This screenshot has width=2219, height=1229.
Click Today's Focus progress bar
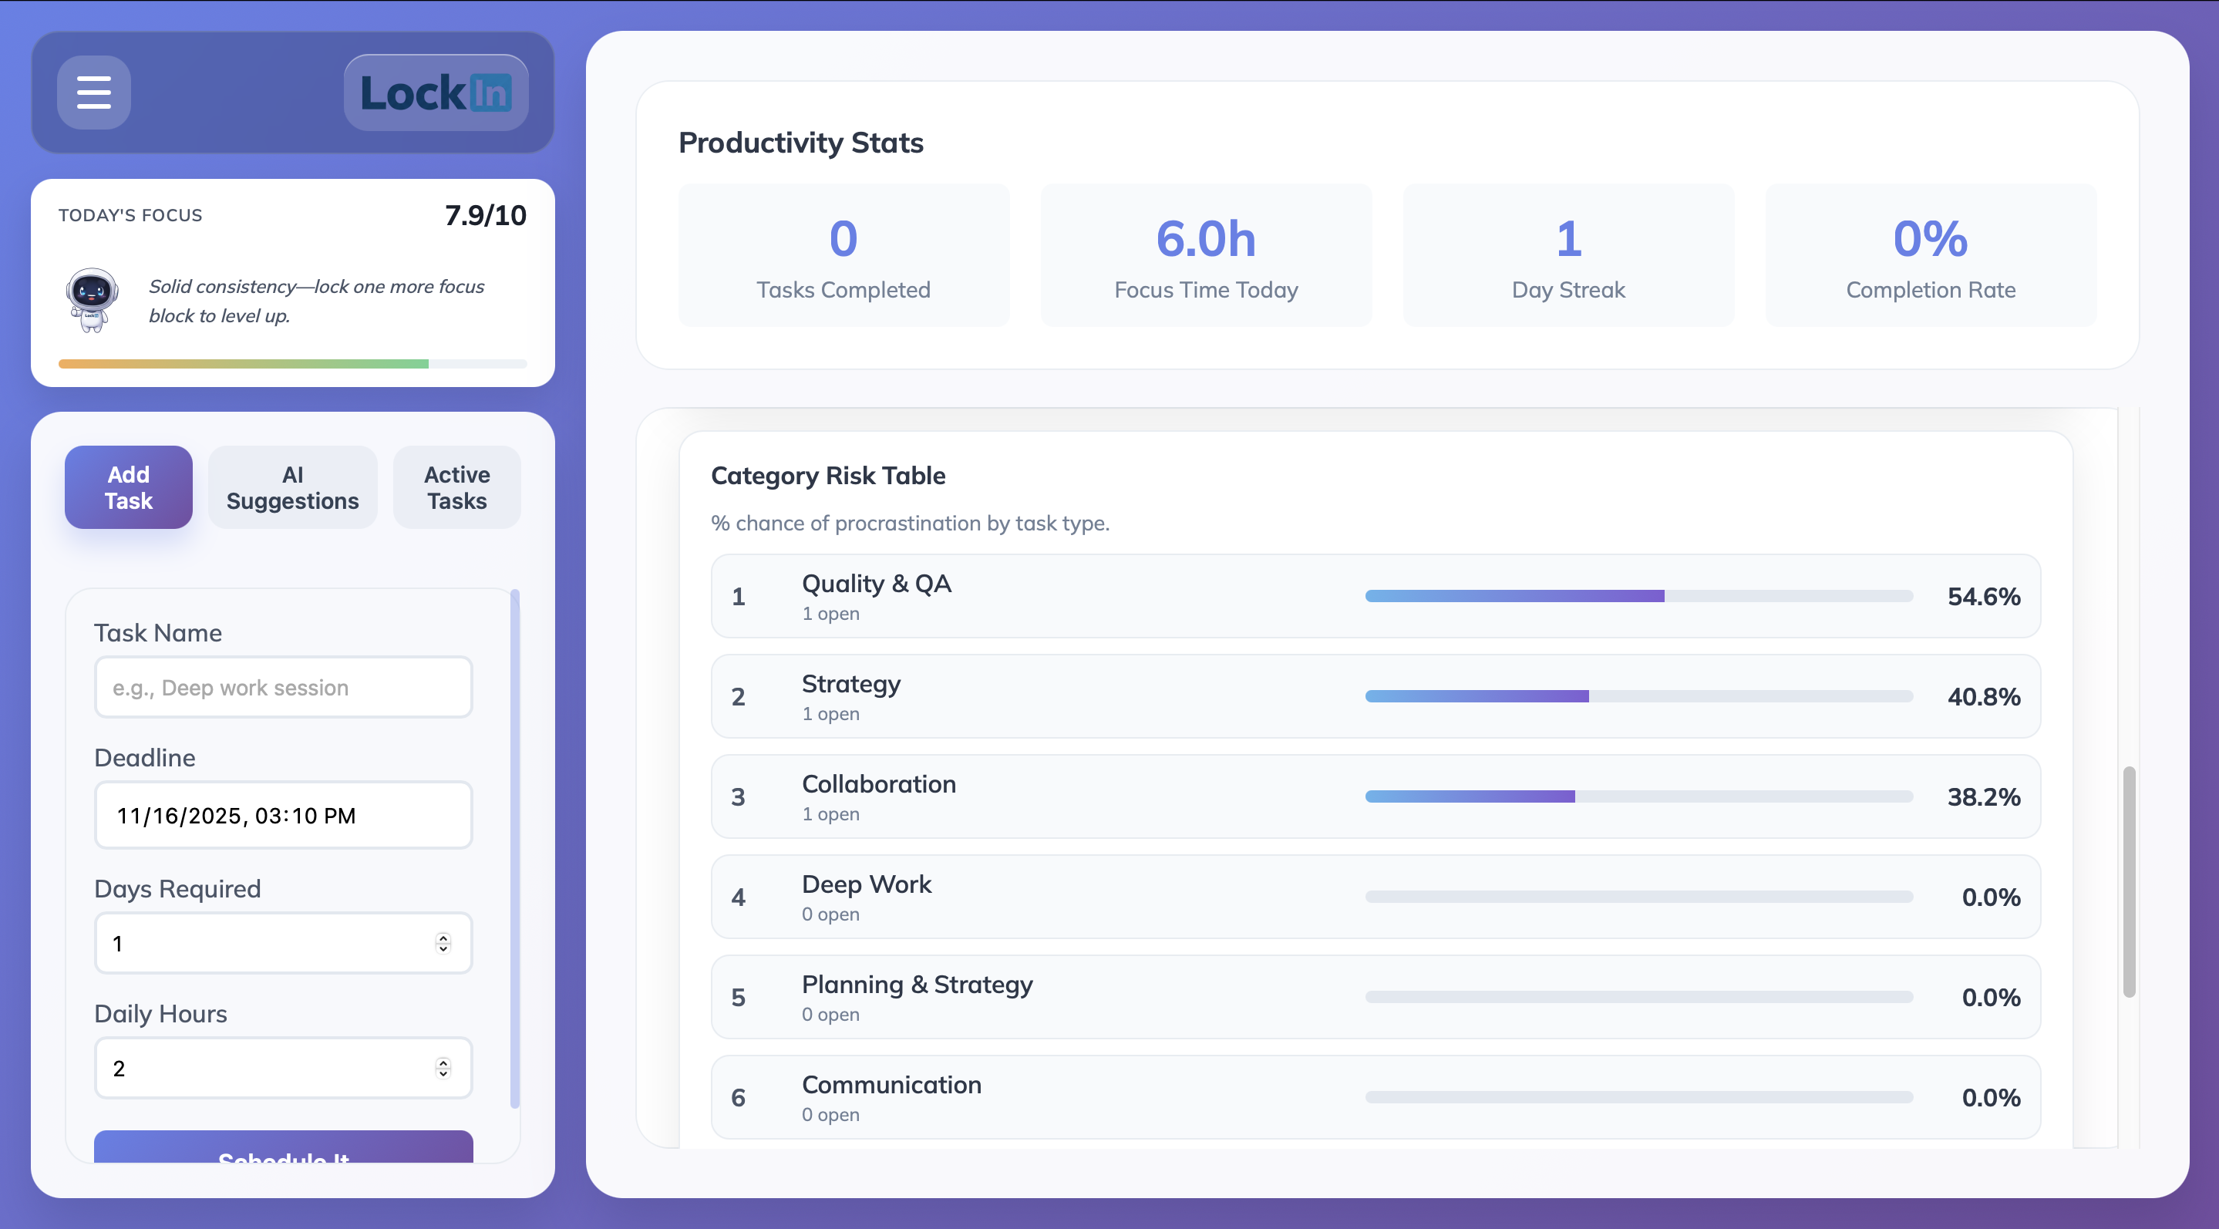tap(292, 365)
